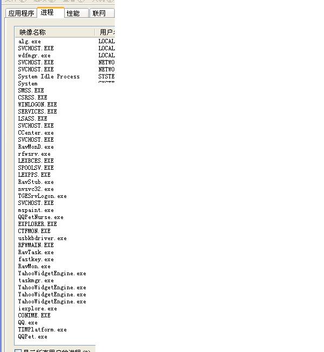
Task: Highlight the WINLOGON.EXE entry
Action: pos(37,104)
